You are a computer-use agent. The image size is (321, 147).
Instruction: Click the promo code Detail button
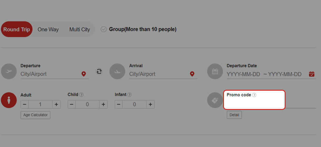coord(234,115)
